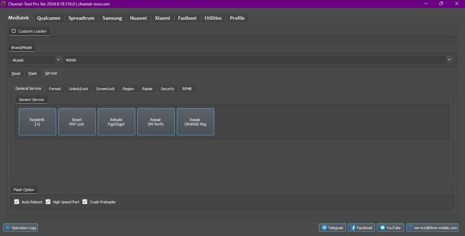The image size is (465, 236).
Task: Click the Reset FRP Lock button
Action: coord(77,122)
